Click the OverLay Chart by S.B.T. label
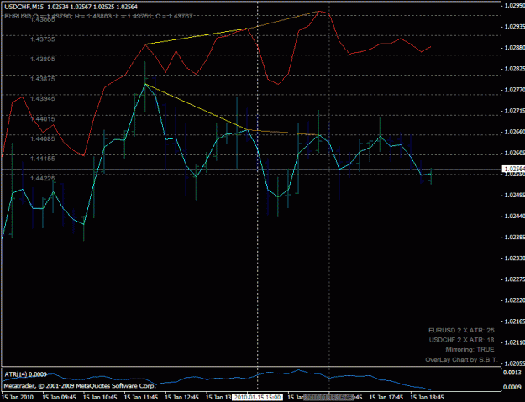Screen dimensions: 525x402 pyautogui.click(x=461, y=360)
